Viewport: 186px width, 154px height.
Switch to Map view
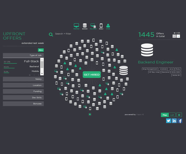coord(165,115)
